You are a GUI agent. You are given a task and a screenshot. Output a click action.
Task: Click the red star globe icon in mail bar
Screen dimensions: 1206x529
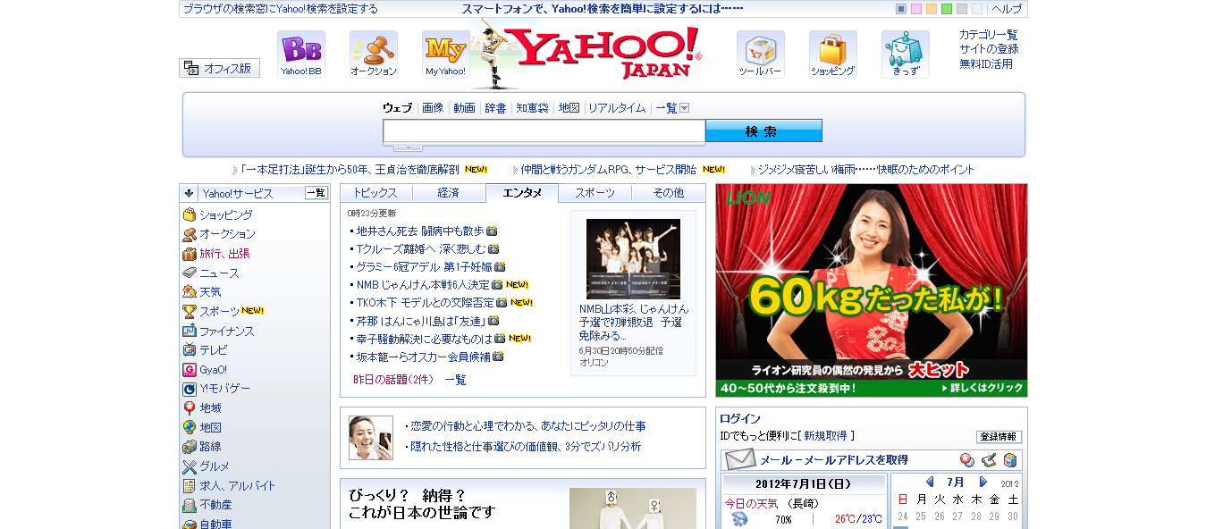[x=967, y=460]
